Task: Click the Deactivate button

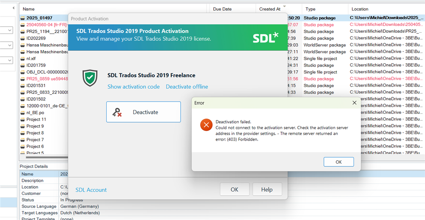Action: click(x=143, y=112)
